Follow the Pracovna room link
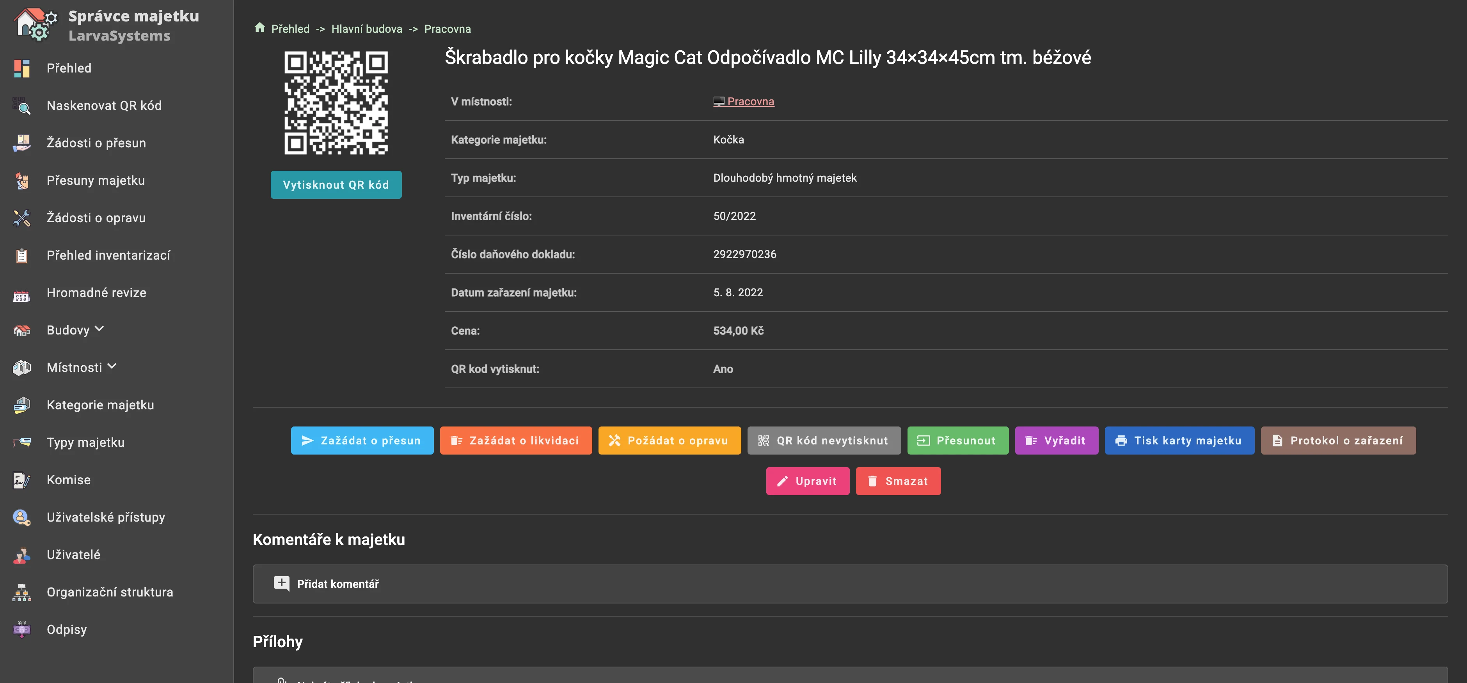Image resolution: width=1467 pixels, height=683 pixels. [750, 101]
